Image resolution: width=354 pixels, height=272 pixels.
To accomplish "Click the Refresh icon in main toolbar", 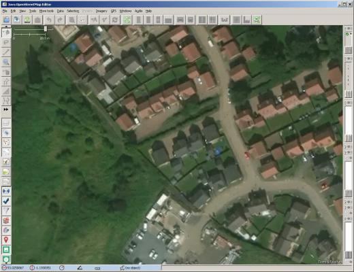I will pyautogui.click(x=115, y=20).
